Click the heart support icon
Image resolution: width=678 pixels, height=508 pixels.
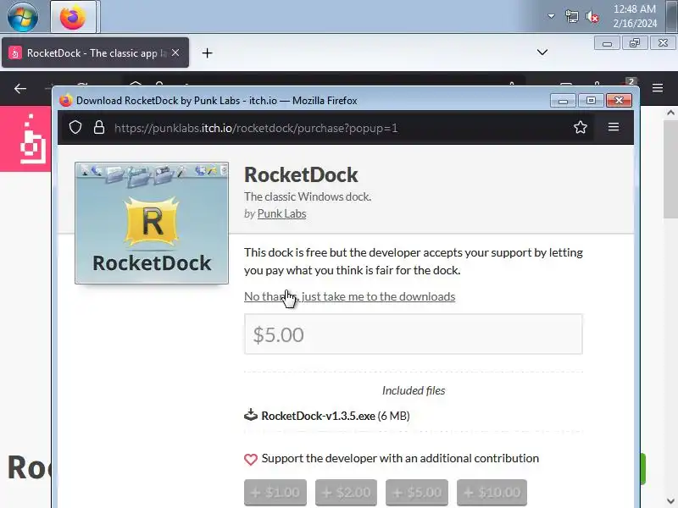[x=251, y=459]
